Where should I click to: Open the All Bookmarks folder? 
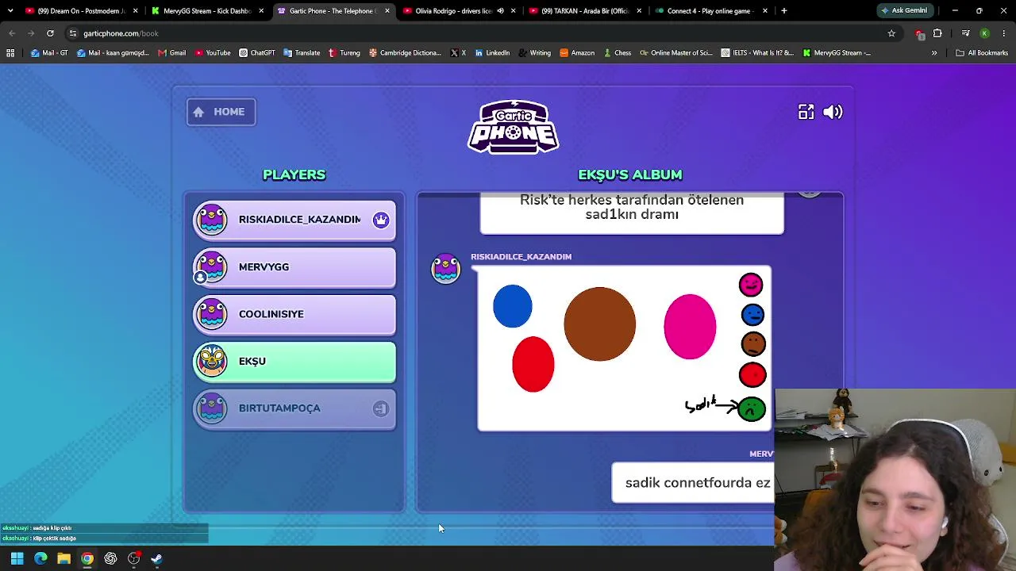point(982,53)
